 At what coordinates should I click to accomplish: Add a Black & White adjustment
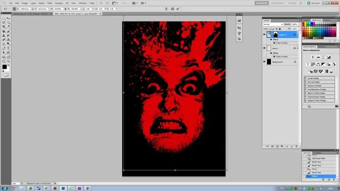[x=324, y=64]
